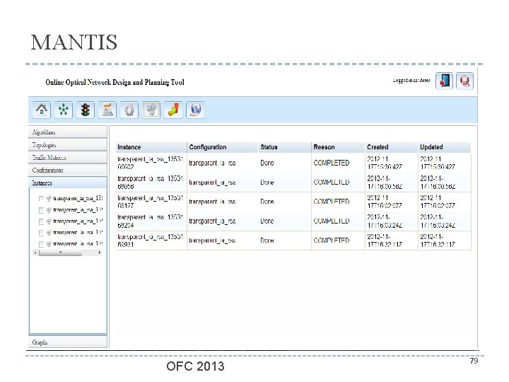509x382 pixels.
Task: Select instance ending 68056 in table
Action: [x=151, y=183]
